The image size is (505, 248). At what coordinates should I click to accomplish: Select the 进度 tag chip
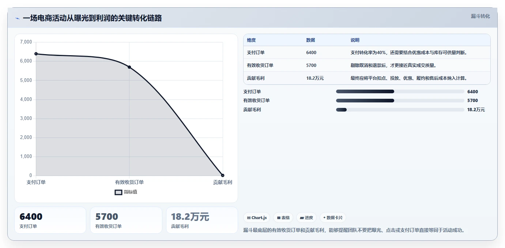306,218
